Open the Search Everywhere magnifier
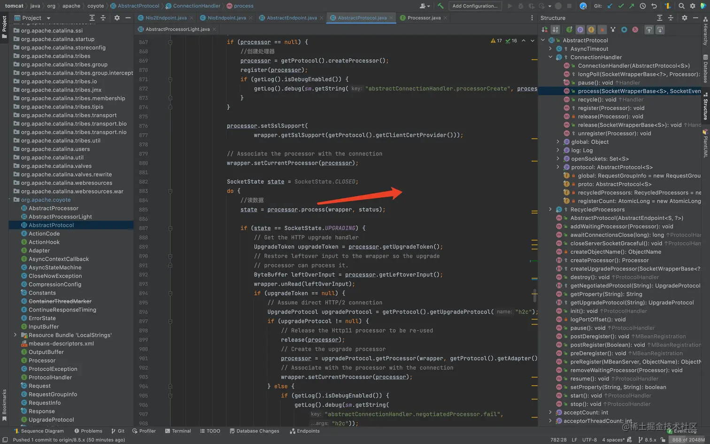Screen dimensions: 710x444 [x=681, y=6]
